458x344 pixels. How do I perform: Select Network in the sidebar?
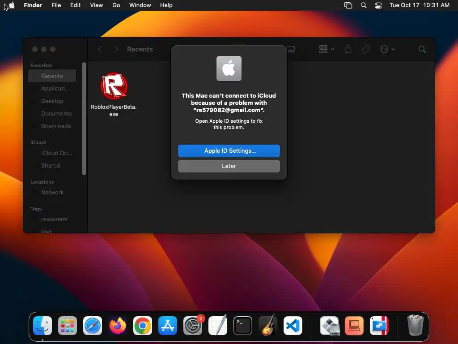pos(52,193)
